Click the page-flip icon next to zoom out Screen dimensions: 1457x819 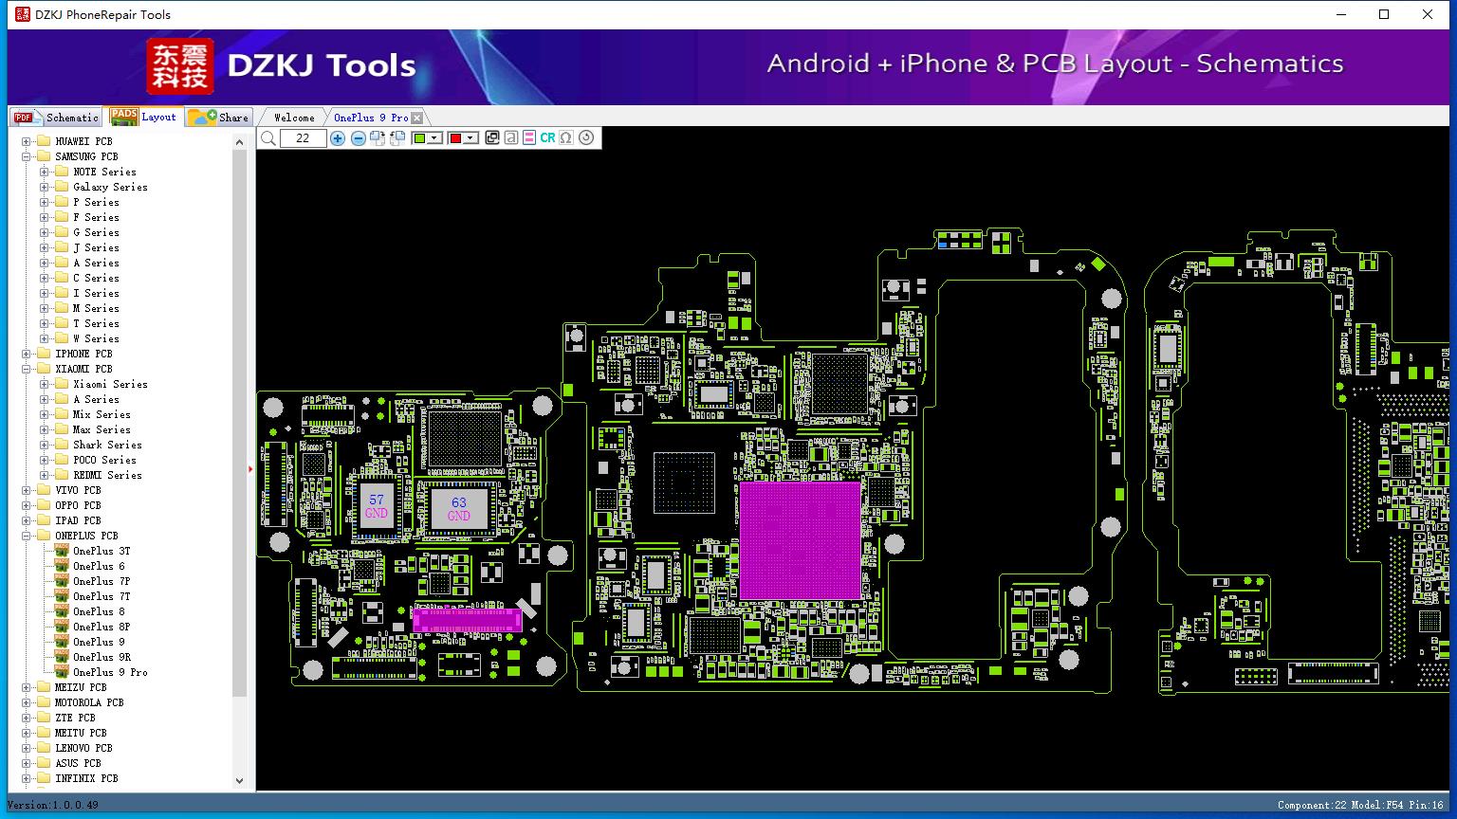point(378,138)
